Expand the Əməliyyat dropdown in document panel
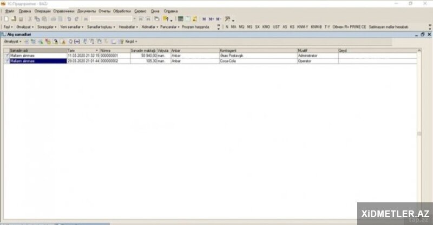Screen dimensions: 433x225 (x=11, y=41)
